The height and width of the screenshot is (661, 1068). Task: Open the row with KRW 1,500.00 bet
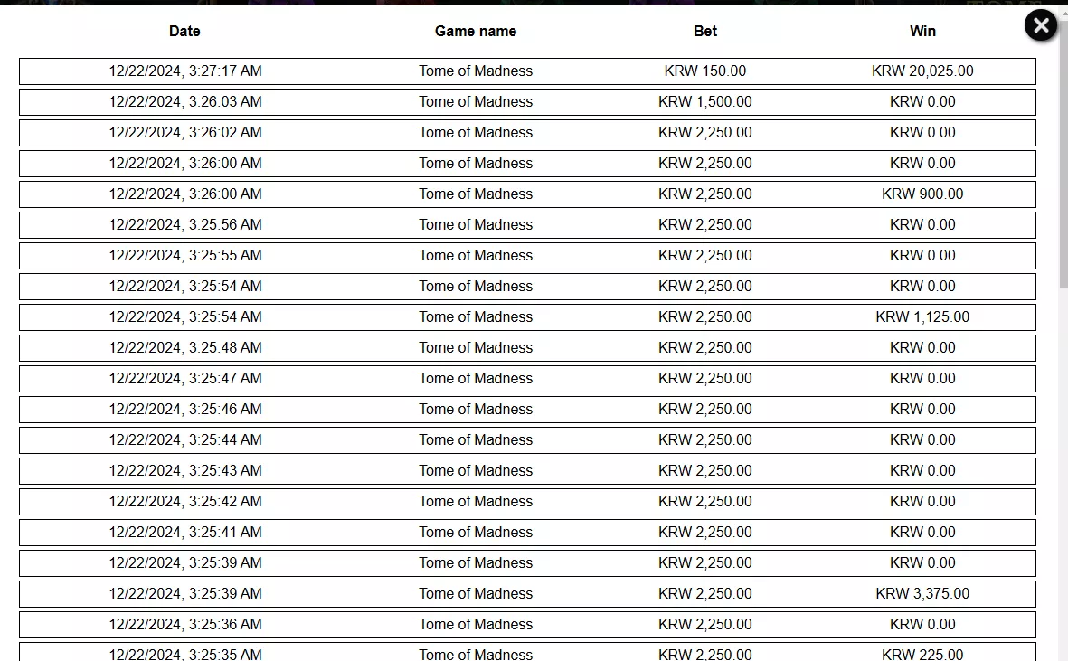(x=527, y=102)
